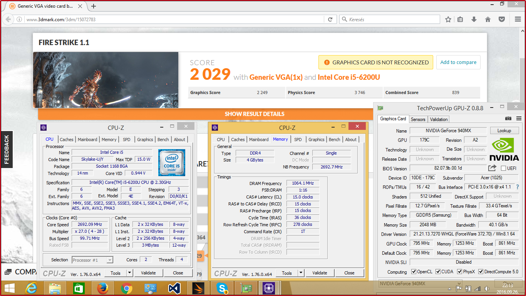Follow the Intel Core i5-6200U link
526x296 pixels.
click(x=349, y=77)
